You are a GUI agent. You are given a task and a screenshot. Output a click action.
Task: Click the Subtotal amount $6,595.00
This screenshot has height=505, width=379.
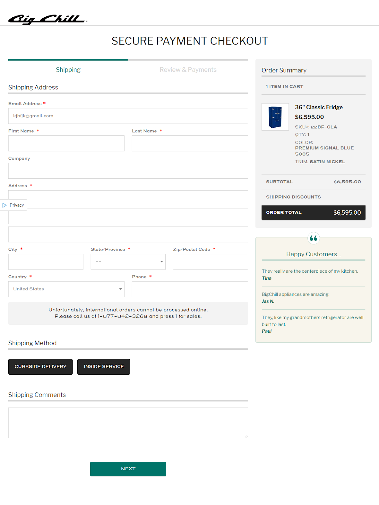[347, 182]
